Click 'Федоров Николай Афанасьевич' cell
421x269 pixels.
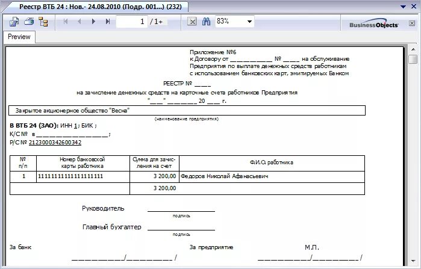point(272,176)
